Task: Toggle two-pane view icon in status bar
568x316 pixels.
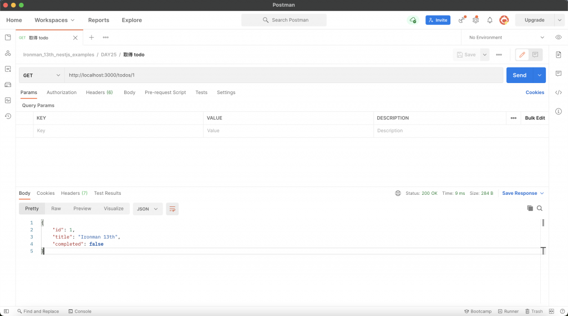Action: click(551, 312)
